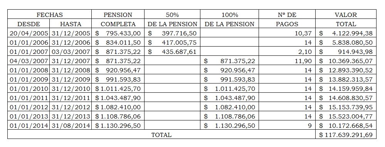The image size is (385, 147).
Task: Click 100% pension value $ 920.956,47
Action: 230,70
